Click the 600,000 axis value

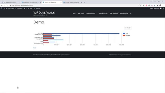pos(121,45)
